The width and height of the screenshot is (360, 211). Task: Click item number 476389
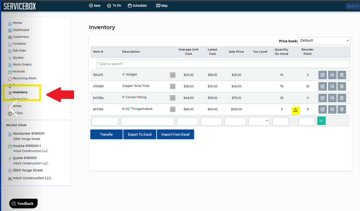98,86
